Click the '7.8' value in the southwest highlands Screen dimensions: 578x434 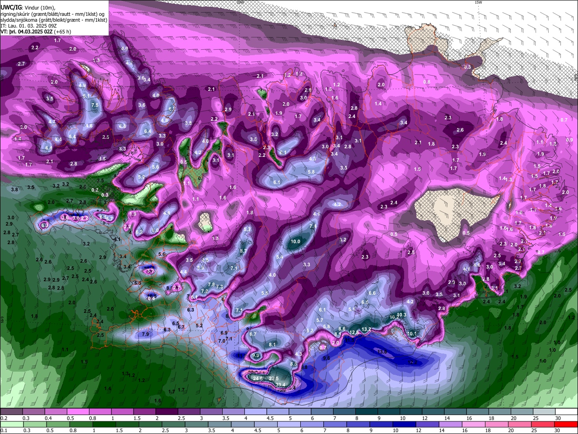click(x=211, y=284)
